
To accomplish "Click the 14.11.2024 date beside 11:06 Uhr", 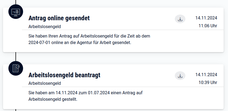I will coord(206,18).
